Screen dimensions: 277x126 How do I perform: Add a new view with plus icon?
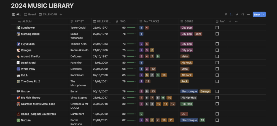point(61,15)
